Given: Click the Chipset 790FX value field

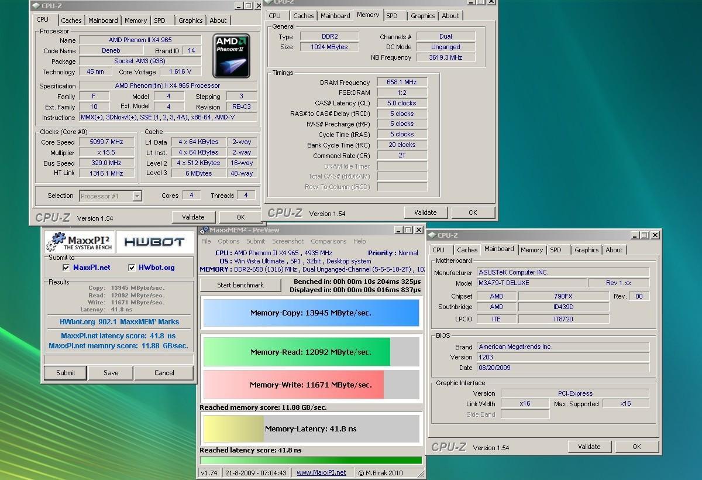Looking at the screenshot, I should (x=563, y=296).
